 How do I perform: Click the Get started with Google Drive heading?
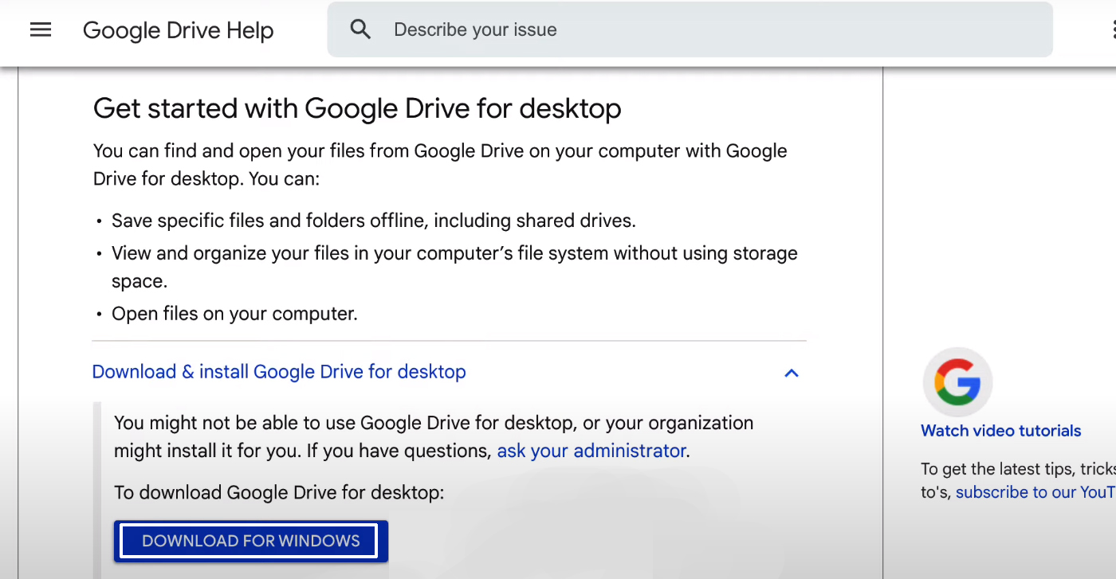click(x=357, y=108)
